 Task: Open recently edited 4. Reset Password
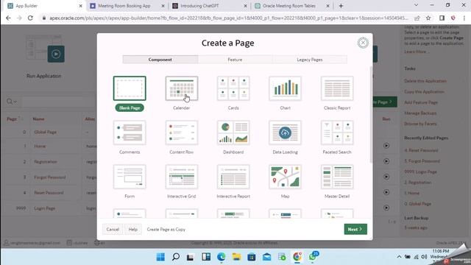coord(421,150)
